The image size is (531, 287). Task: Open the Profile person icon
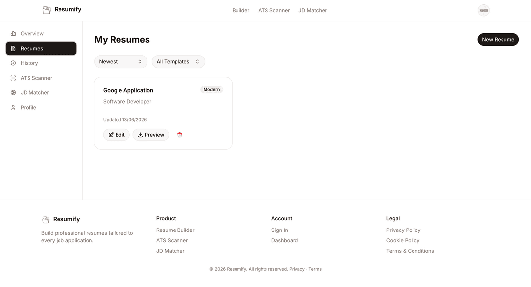(13, 107)
